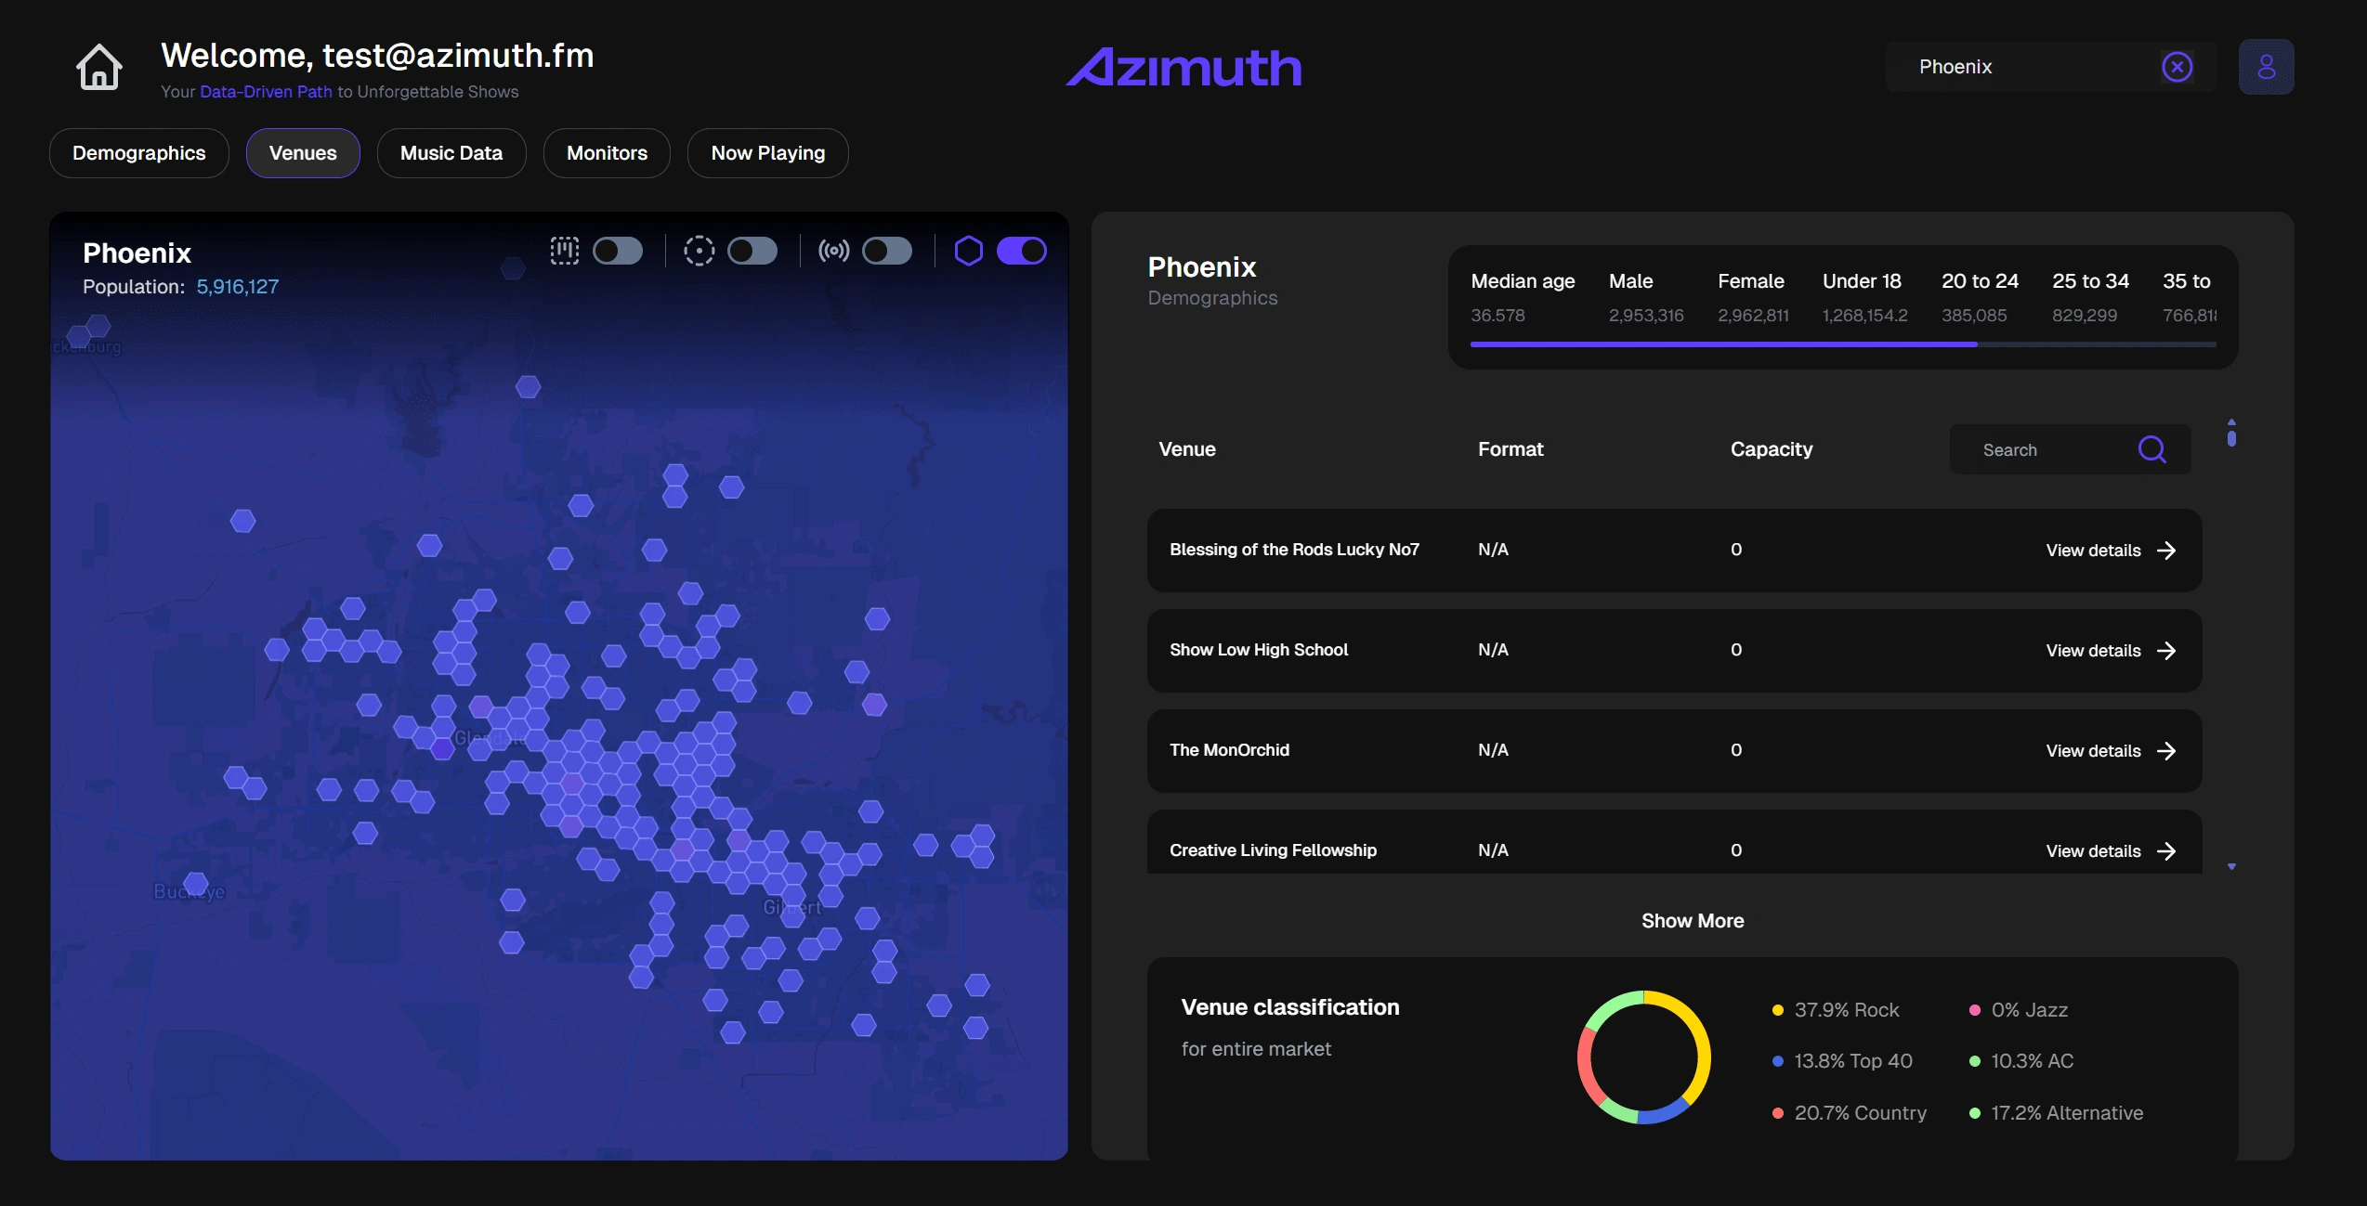Click the population figure 5,916,127

coord(238,287)
